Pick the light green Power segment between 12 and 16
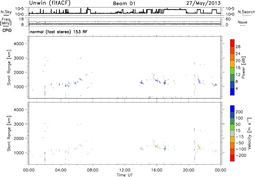 click(232, 71)
